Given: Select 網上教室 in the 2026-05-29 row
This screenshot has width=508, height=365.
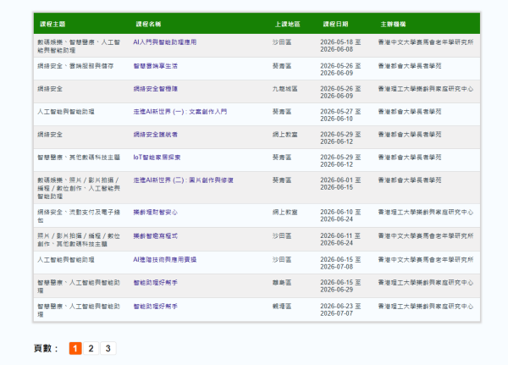Looking at the screenshot, I should (x=284, y=135).
